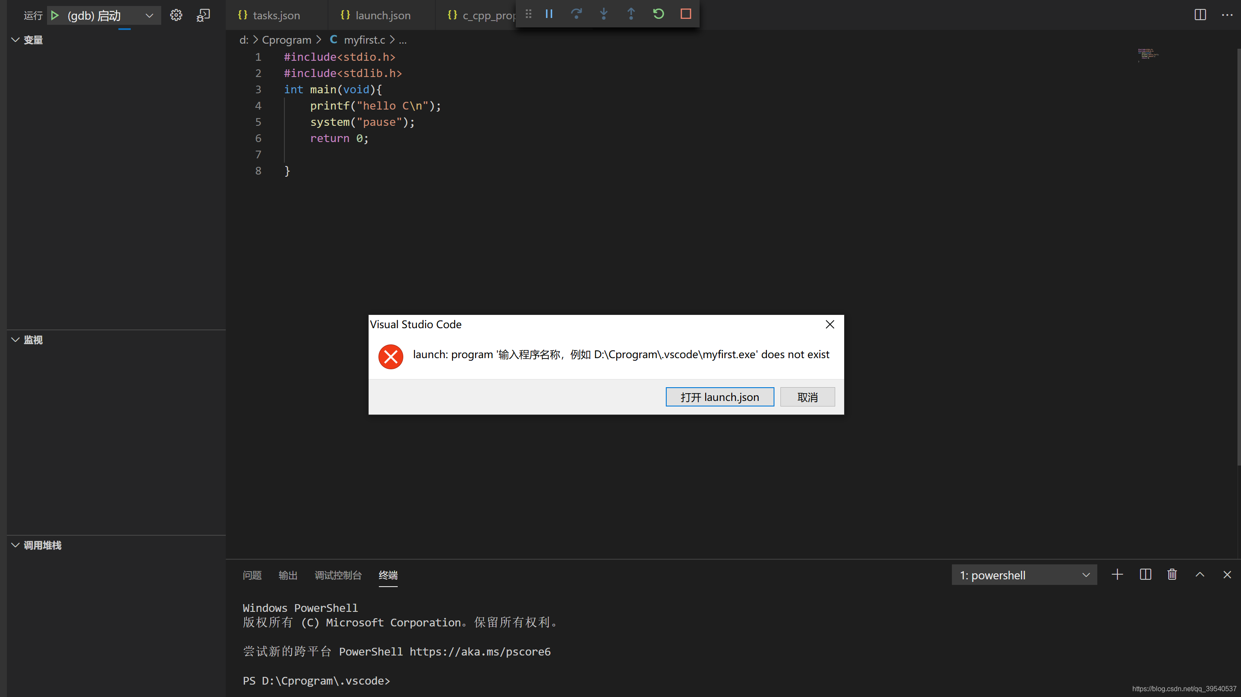
Task: Open a new terminal with plus icon
Action: 1117,574
